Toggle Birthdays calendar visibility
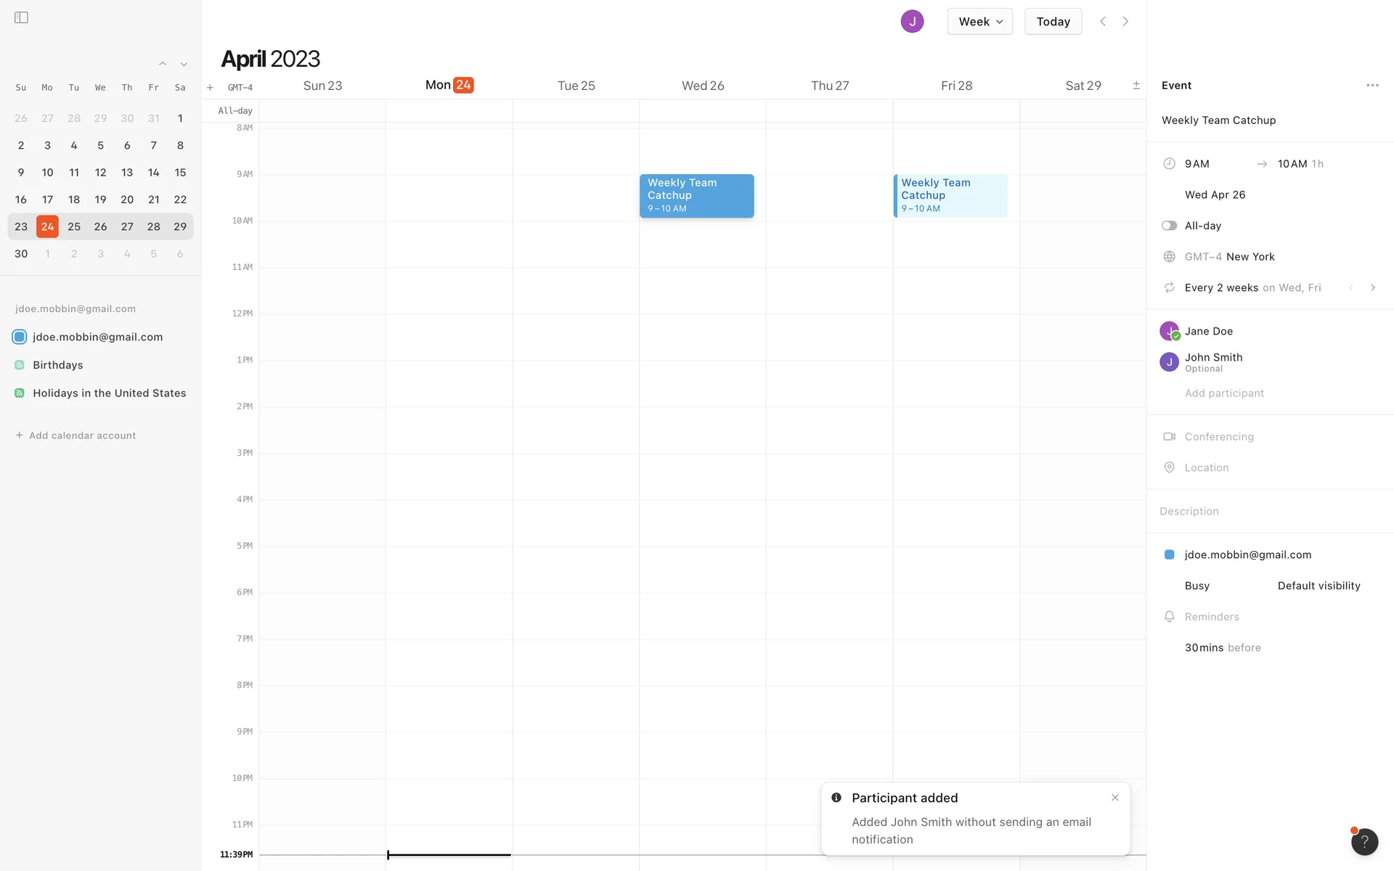1394x871 pixels. tap(20, 365)
